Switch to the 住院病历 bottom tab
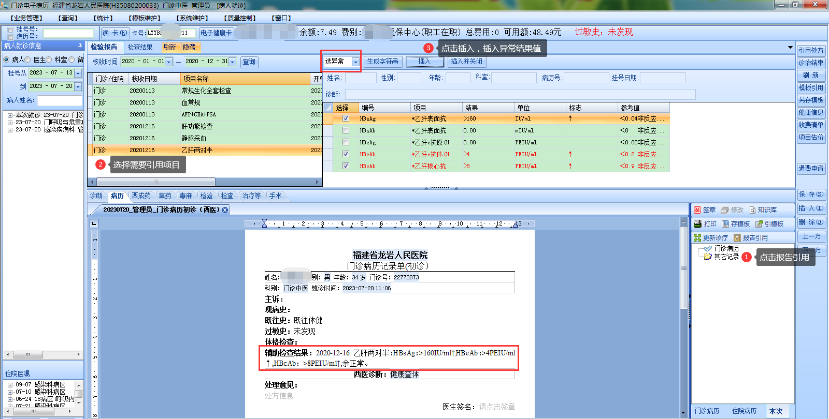This screenshot has width=829, height=419. coord(744,411)
